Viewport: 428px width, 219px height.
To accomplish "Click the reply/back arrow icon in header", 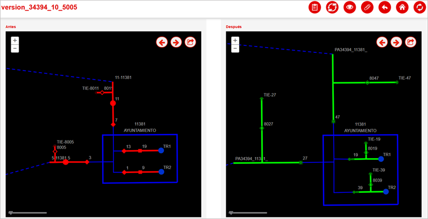I will (x=385, y=7).
